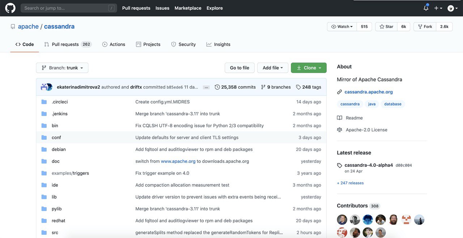Click the src folder icon

tap(44, 233)
